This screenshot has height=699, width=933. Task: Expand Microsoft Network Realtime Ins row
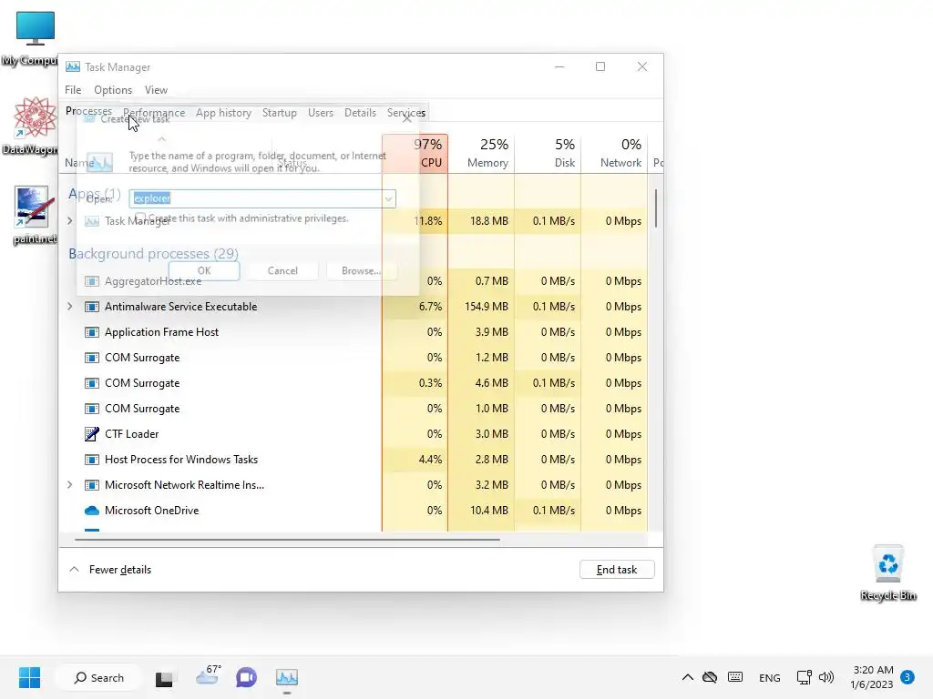tap(69, 485)
